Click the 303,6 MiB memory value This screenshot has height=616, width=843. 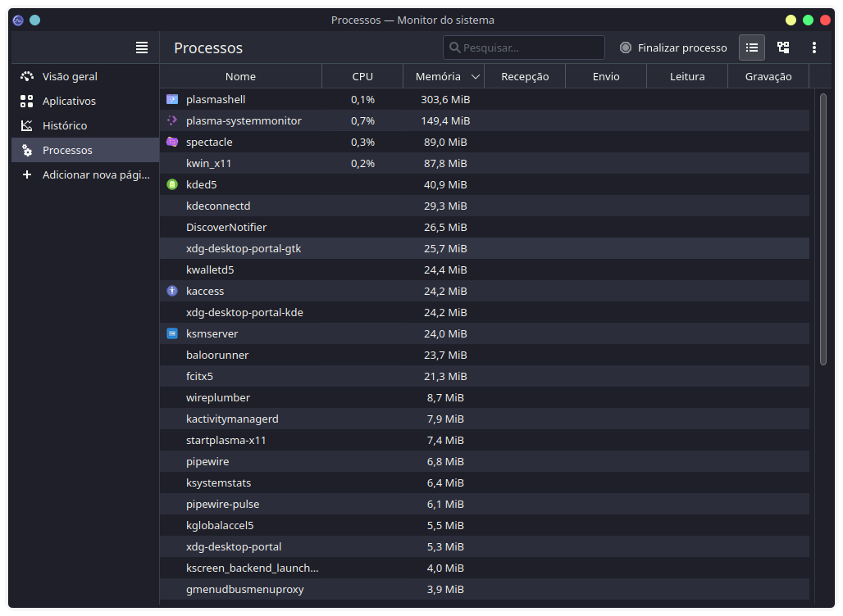coord(445,99)
